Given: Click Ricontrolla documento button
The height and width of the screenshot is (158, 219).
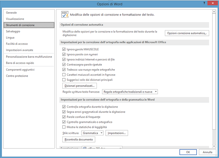Looking at the screenshot, I should coord(79,140).
